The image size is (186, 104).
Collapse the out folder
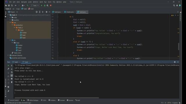pos(10,23)
